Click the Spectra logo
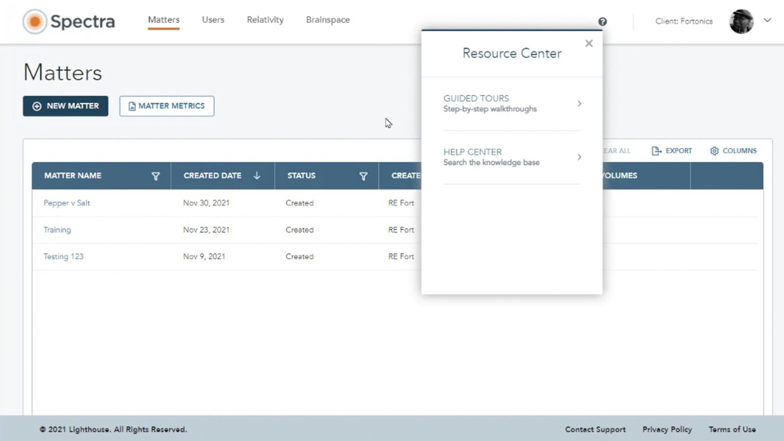 (x=69, y=21)
